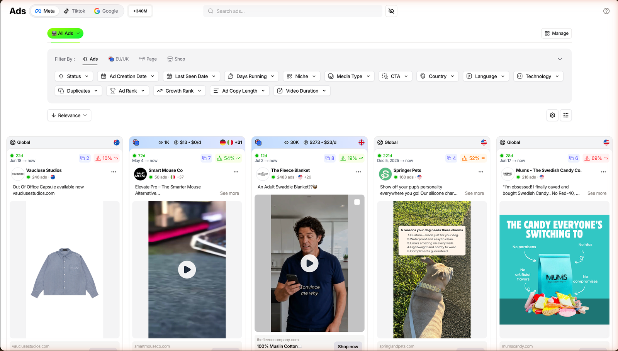This screenshot has height=351, width=618.
Task: Open the Media Type filter dropdown
Action: coord(350,76)
